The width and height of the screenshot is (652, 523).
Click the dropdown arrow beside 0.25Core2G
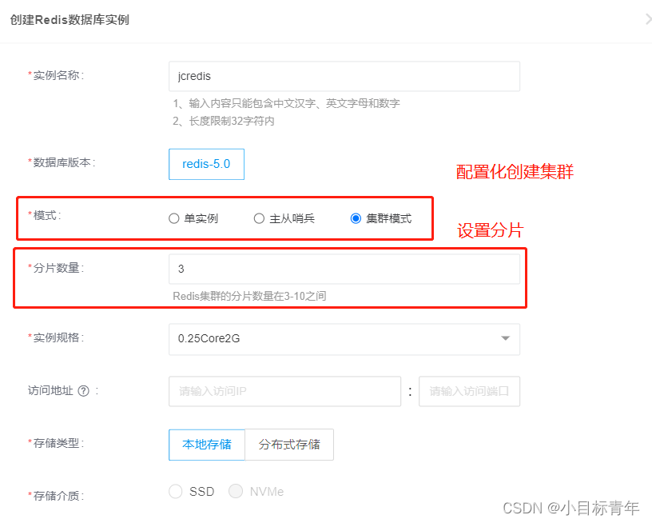[505, 339]
